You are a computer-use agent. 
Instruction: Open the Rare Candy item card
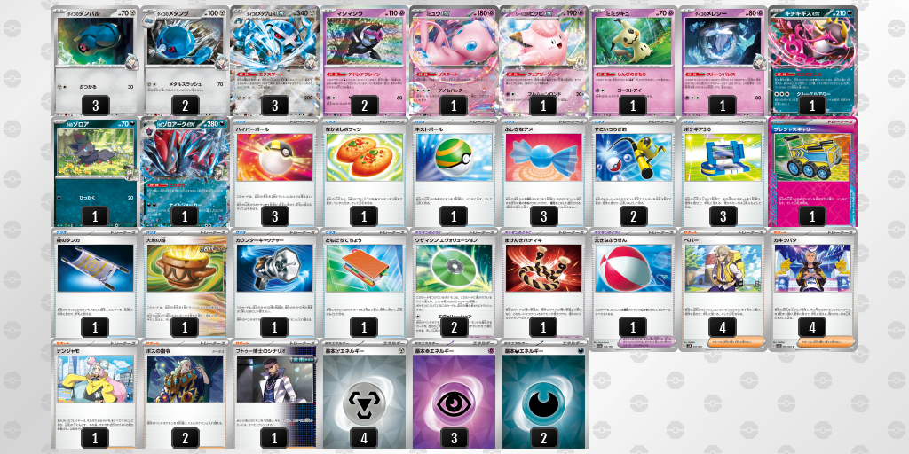(x=543, y=171)
